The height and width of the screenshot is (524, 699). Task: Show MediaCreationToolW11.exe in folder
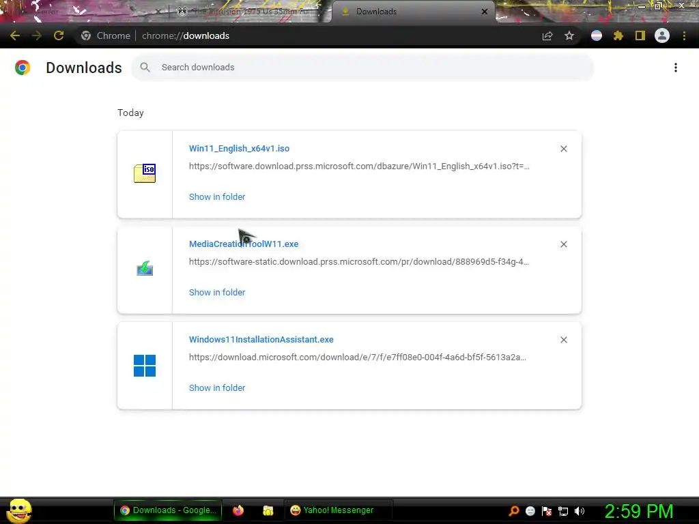click(x=217, y=292)
